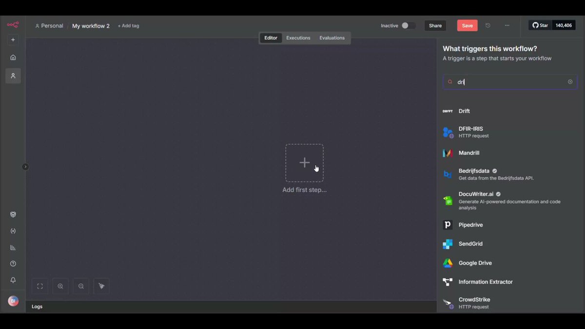Open the Help question mark icon
The image size is (585, 329).
13,264
